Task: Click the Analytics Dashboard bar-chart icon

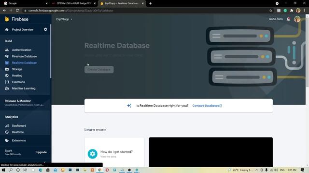Action: [x=7, y=126]
